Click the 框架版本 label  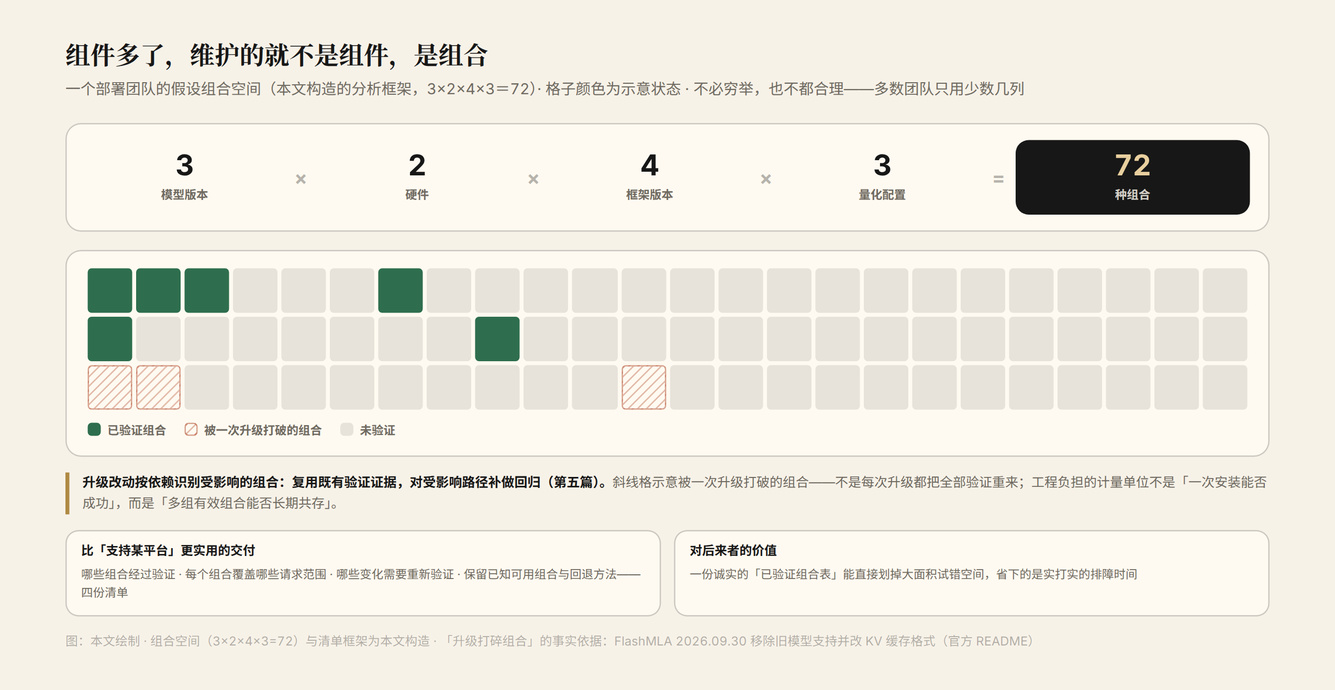(x=649, y=195)
